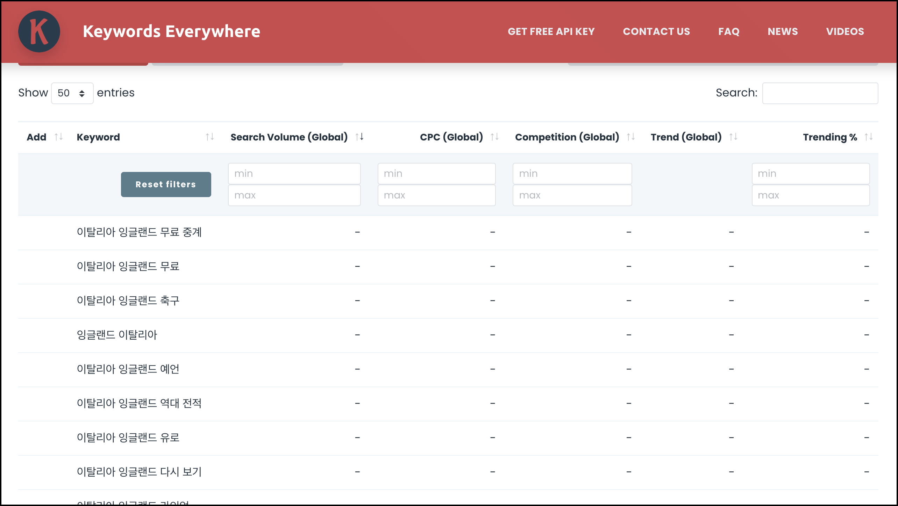Sort by Trending % arrows
This screenshot has height=506, width=898.
869,137
